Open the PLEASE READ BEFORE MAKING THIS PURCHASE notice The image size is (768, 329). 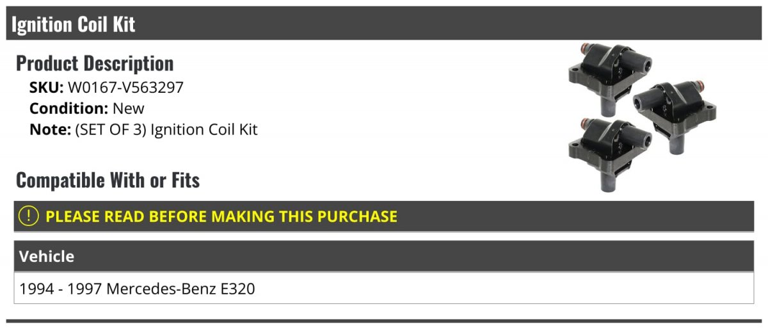pyautogui.click(x=221, y=216)
